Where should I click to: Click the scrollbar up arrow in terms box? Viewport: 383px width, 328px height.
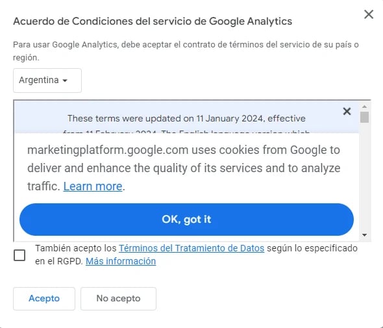pyautogui.click(x=364, y=107)
